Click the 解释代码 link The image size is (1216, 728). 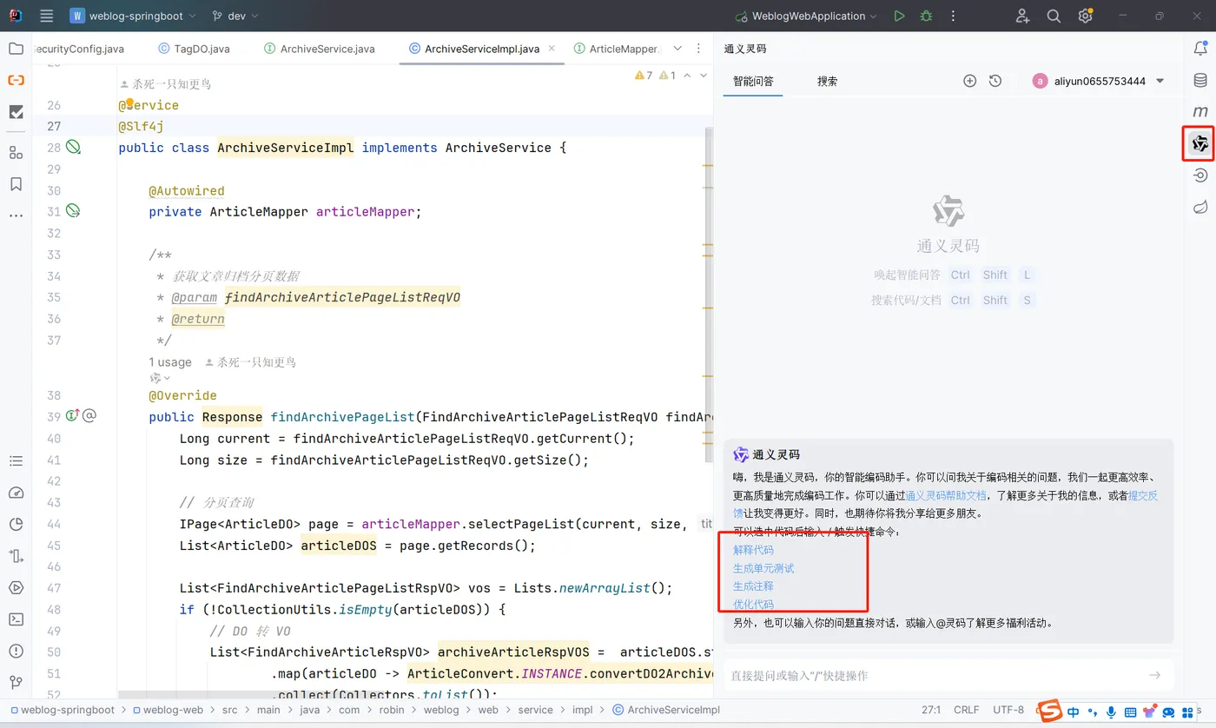tap(753, 550)
